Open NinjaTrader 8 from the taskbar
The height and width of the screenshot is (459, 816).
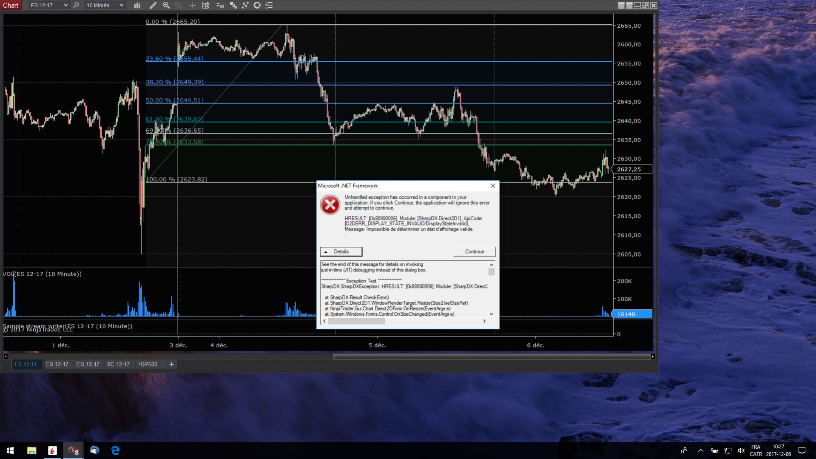[x=74, y=450]
